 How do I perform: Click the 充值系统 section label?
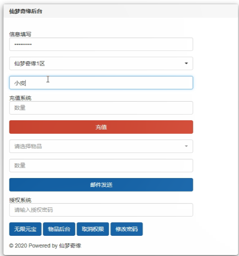point(20,98)
